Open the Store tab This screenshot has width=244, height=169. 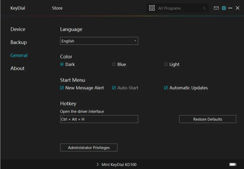coord(57,8)
